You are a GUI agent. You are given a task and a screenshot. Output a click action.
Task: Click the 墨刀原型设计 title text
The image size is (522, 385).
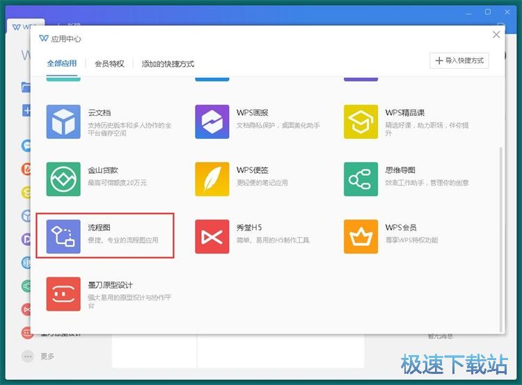coord(110,285)
